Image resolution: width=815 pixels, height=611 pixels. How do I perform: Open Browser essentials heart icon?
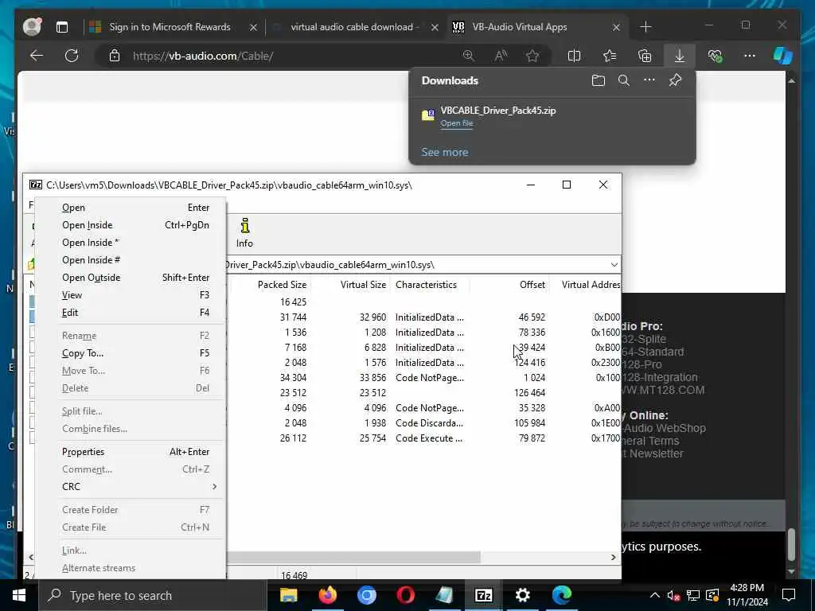[715, 56]
